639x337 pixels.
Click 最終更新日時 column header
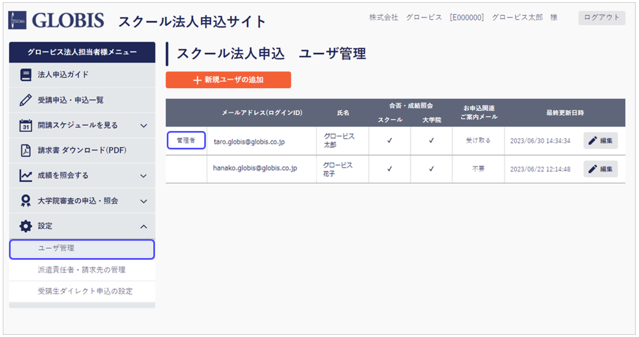pyautogui.click(x=565, y=113)
